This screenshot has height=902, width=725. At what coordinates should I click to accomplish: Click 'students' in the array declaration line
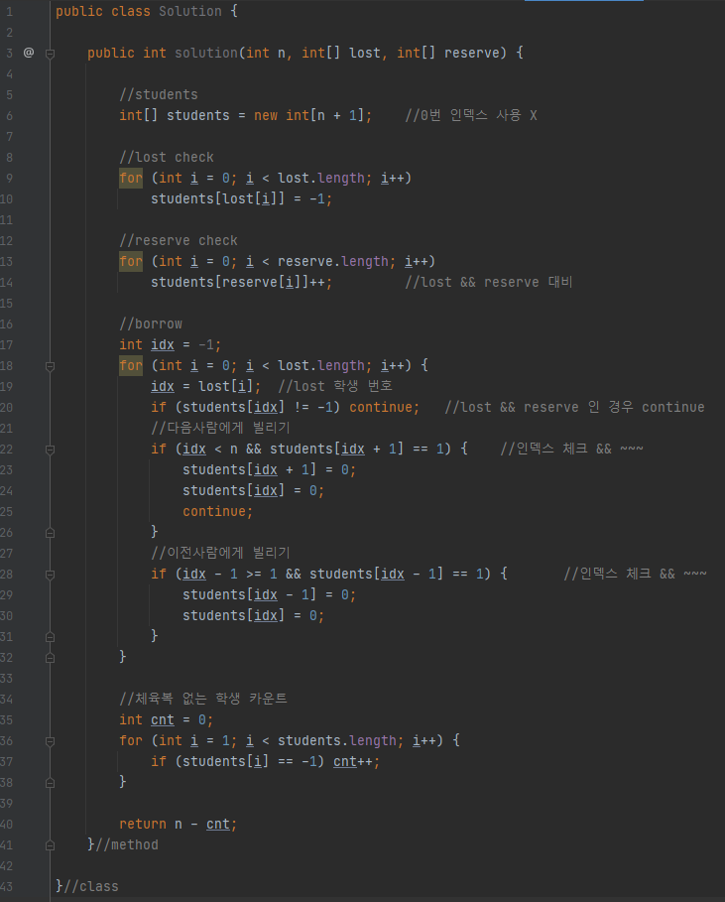(x=198, y=116)
